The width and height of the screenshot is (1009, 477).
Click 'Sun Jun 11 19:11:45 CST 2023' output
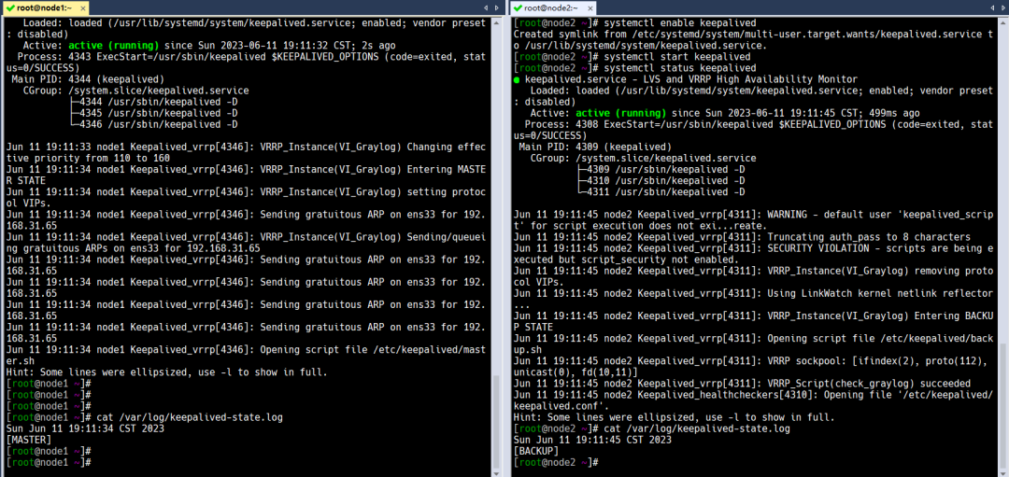pos(592,440)
